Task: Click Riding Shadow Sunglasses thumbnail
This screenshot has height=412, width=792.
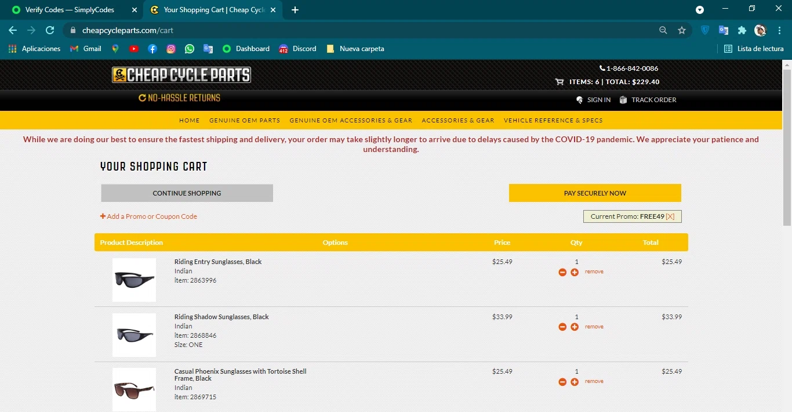Action: (134, 335)
